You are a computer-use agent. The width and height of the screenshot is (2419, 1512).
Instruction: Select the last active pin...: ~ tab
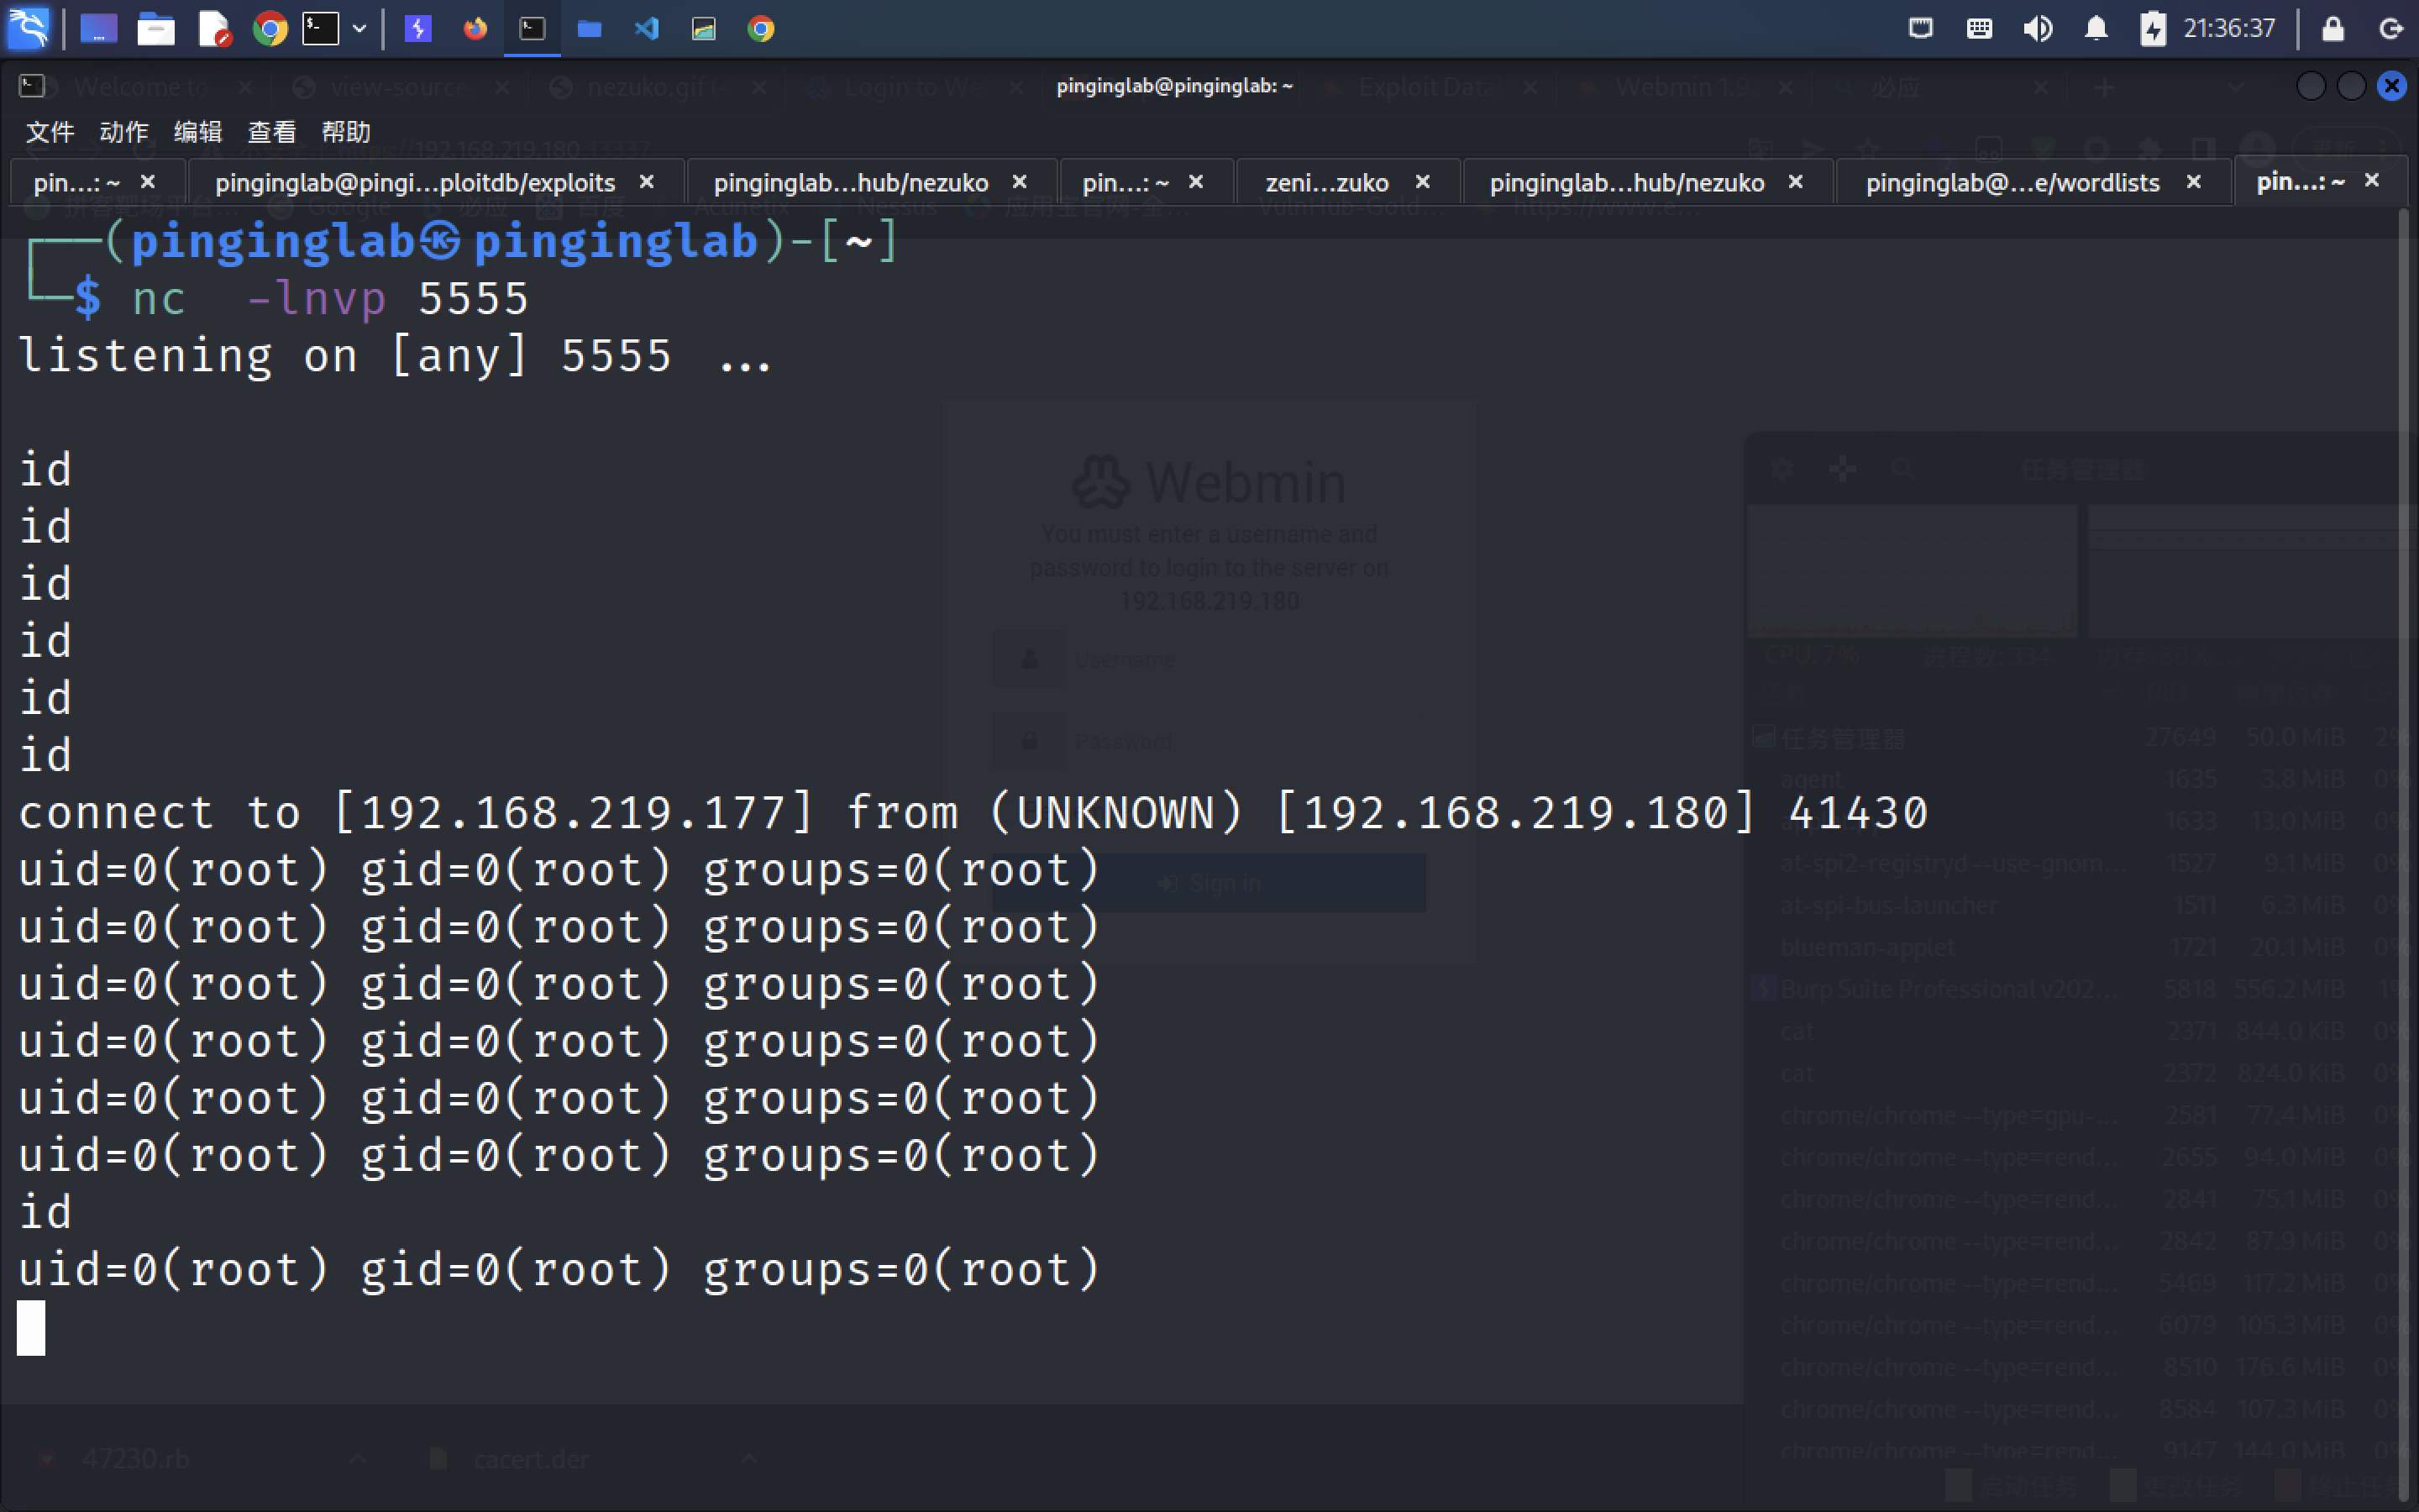point(2300,181)
